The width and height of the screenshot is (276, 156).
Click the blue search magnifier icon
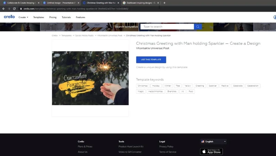[x=198, y=27]
